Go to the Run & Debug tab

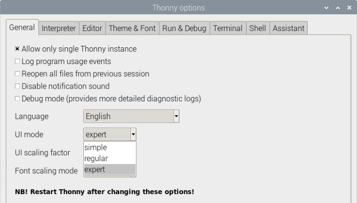click(184, 28)
